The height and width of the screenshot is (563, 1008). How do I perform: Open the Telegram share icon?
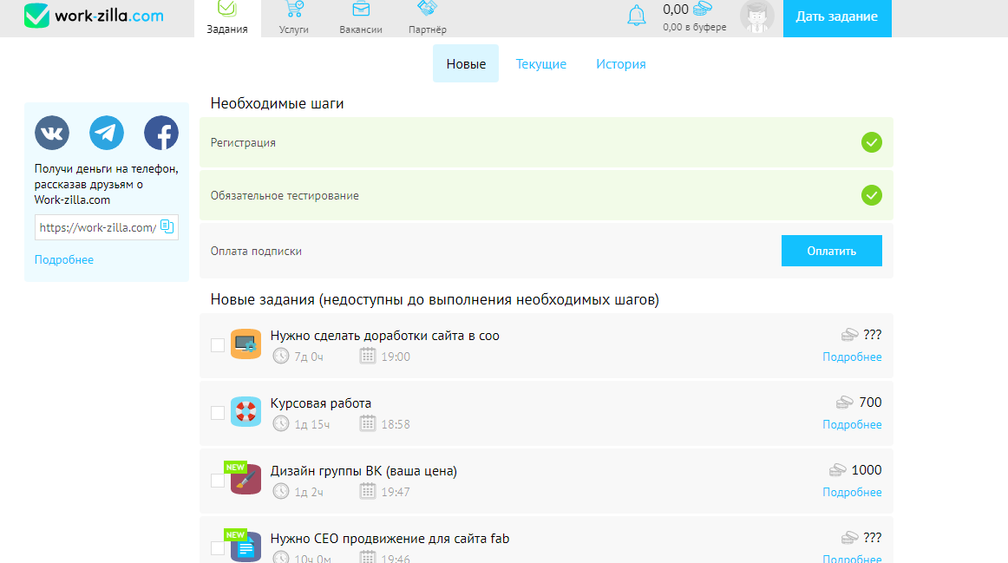point(107,133)
